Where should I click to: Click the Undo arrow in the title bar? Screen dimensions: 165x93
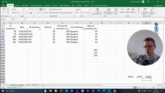[6, 2]
